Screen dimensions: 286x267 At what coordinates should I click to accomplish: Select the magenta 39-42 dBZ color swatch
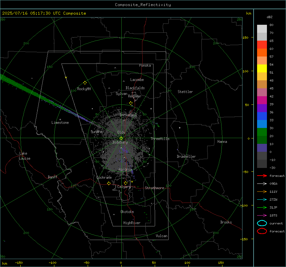click(x=262, y=100)
